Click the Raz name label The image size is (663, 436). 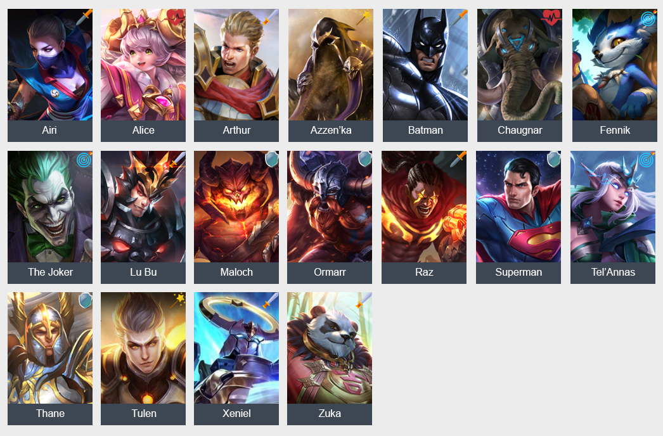[x=424, y=272]
